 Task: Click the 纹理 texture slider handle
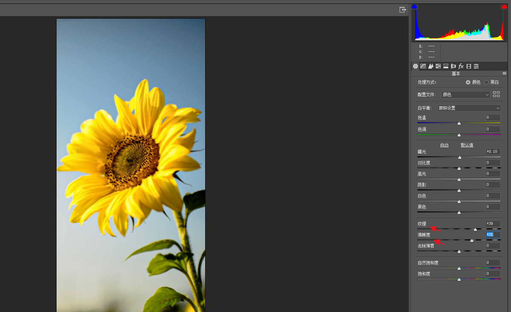click(475, 229)
